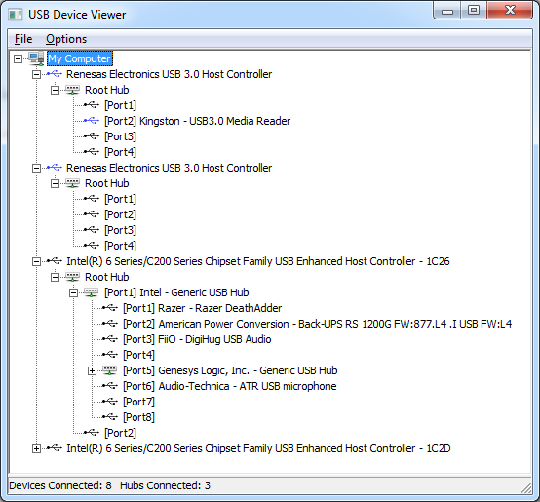The width and height of the screenshot is (540, 502).
Task: Click the USB icon of Intel 1C26 controller
Action: point(55,261)
